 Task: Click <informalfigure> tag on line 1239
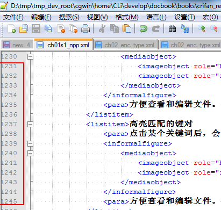tap(138, 143)
